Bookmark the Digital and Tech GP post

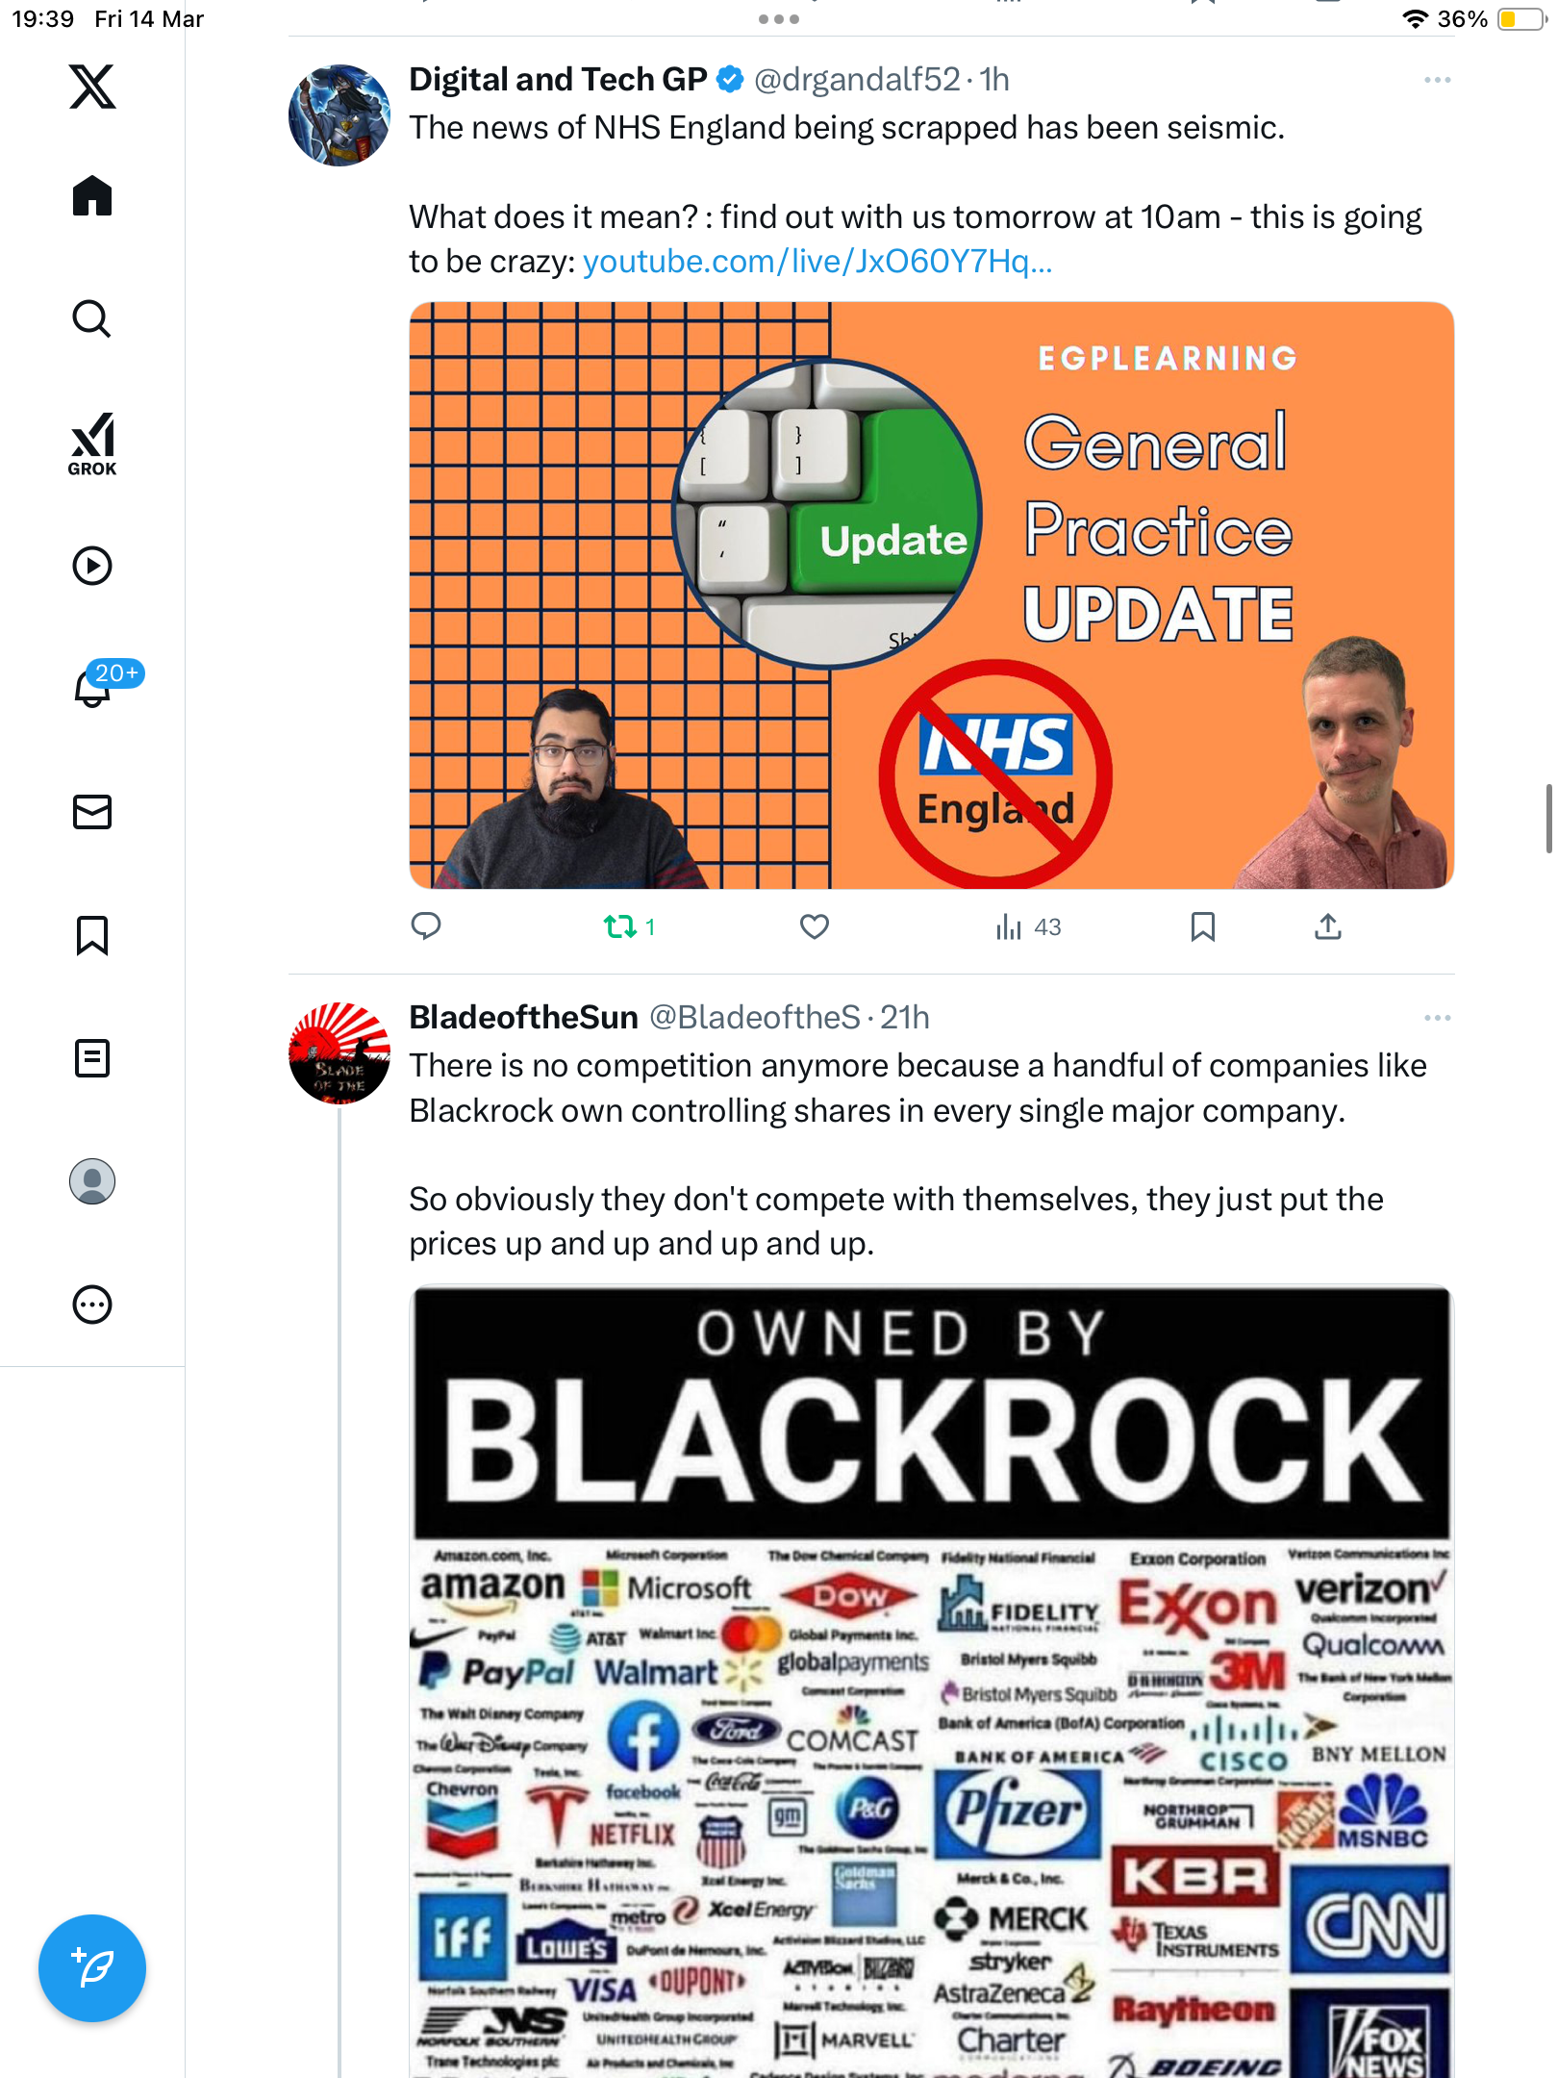1202,926
